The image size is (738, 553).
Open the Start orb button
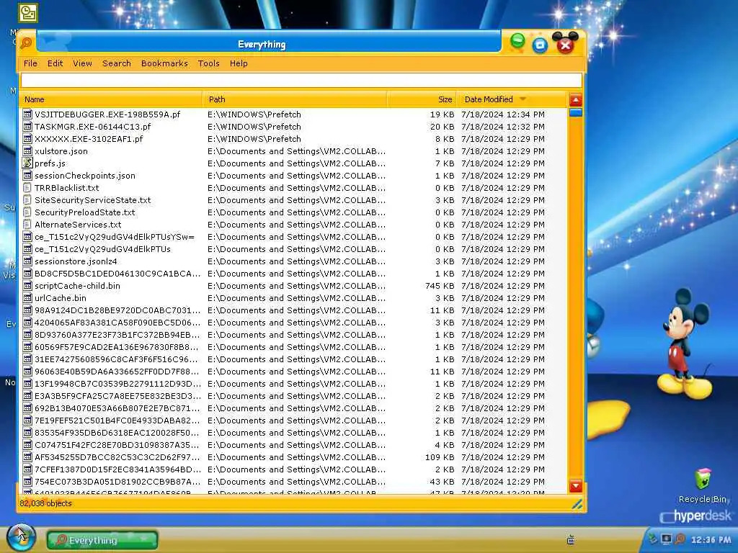point(21,536)
